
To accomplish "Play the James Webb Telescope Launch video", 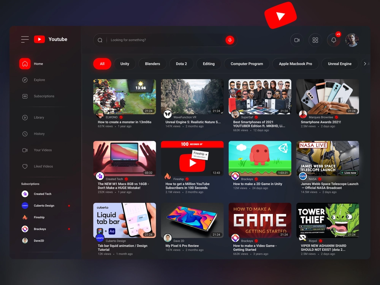I will click(x=328, y=158).
